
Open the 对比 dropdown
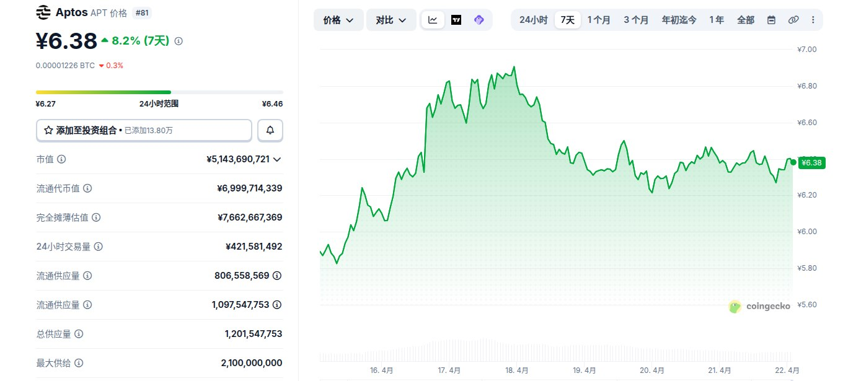[x=391, y=20]
